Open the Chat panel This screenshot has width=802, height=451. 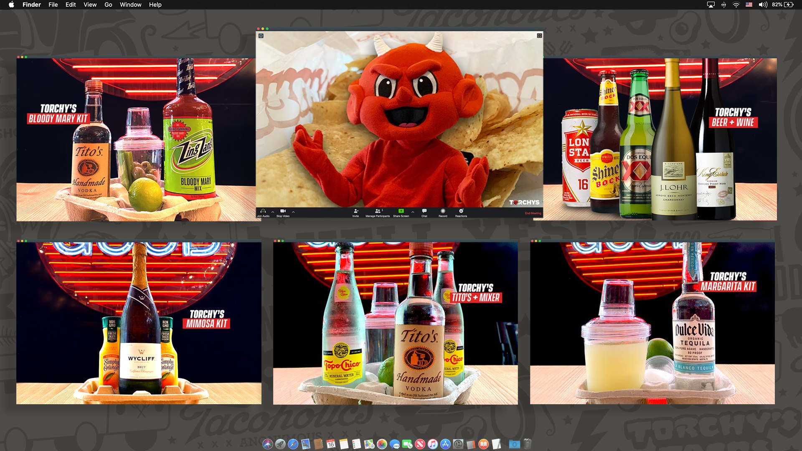[x=424, y=211]
